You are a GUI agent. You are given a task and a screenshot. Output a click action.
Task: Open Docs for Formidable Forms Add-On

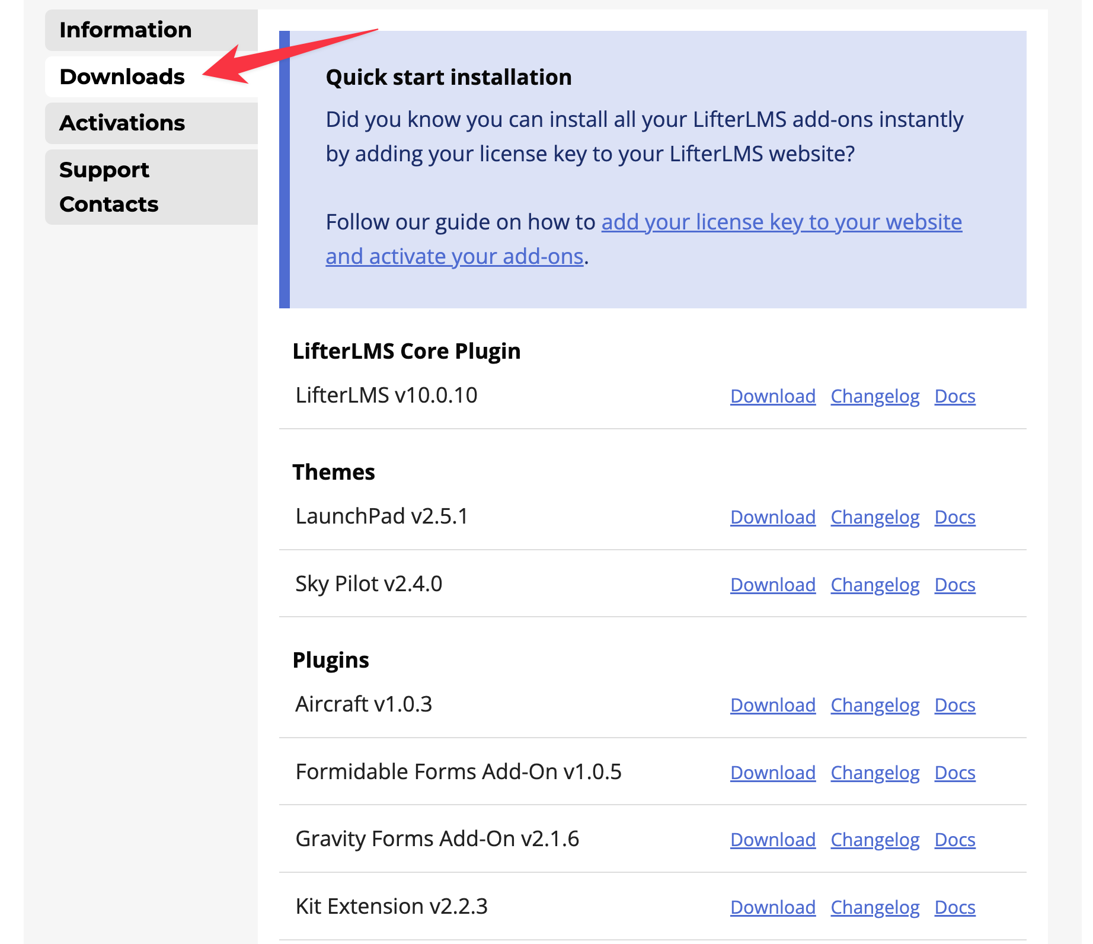pyautogui.click(x=955, y=773)
